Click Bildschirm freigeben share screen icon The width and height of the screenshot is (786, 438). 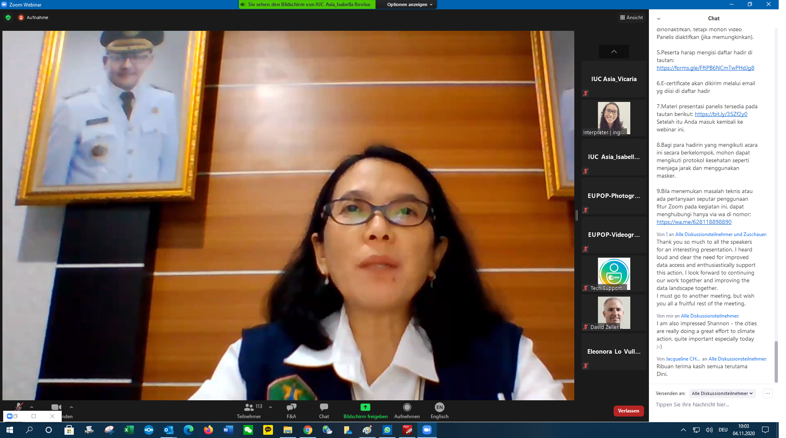[x=365, y=407]
